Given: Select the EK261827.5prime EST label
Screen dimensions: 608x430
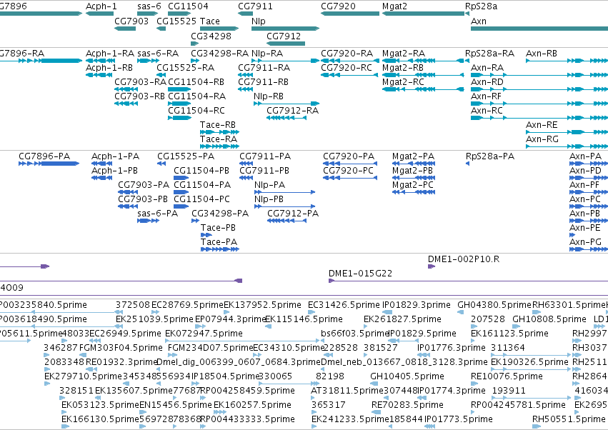Looking at the screenshot, I should point(402,319).
